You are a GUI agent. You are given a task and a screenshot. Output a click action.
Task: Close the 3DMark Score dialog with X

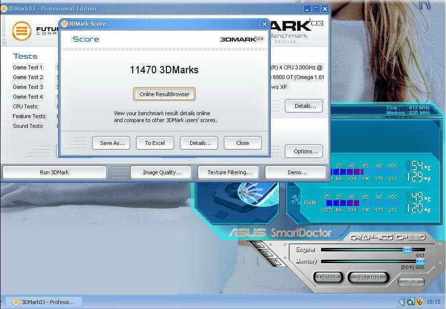(264, 24)
